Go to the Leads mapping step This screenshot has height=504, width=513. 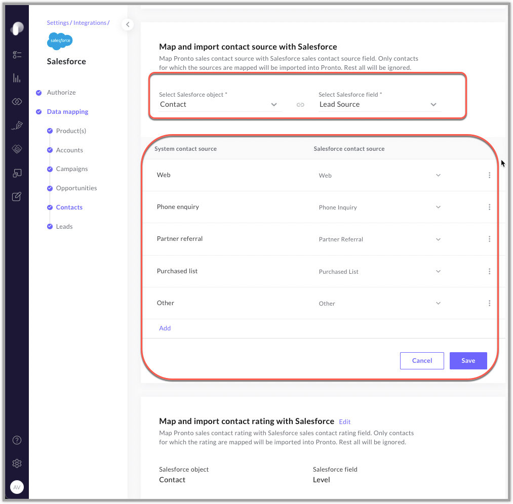click(x=64, y=227)
